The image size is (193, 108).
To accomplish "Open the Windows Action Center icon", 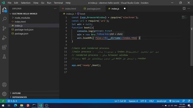I will [189, 105].
